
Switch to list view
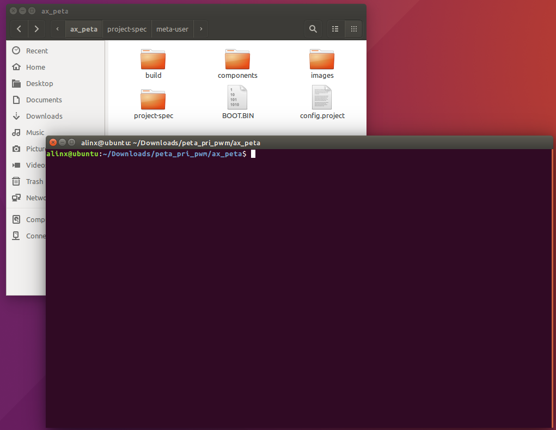click(x=335, y=29)
